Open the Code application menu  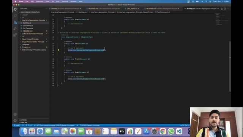[21, 2]
